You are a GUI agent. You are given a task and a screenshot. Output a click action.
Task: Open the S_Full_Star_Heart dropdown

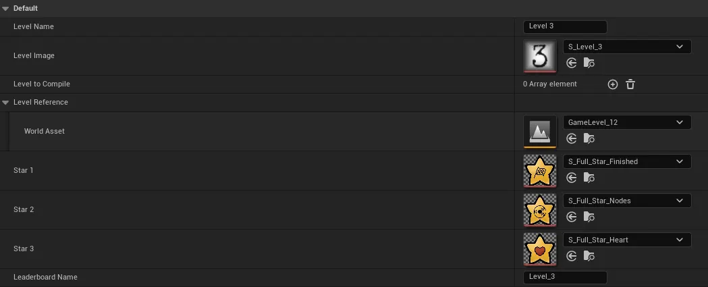pyautogui.click(x=627, y=240)
